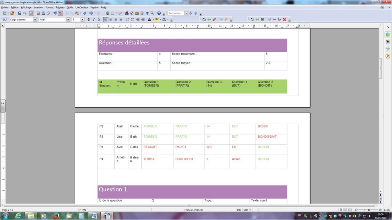Viewport: 392px width, 220px height.
Task: Toggle AutoSpellcheck button
Action: click(x=60, y=13)
